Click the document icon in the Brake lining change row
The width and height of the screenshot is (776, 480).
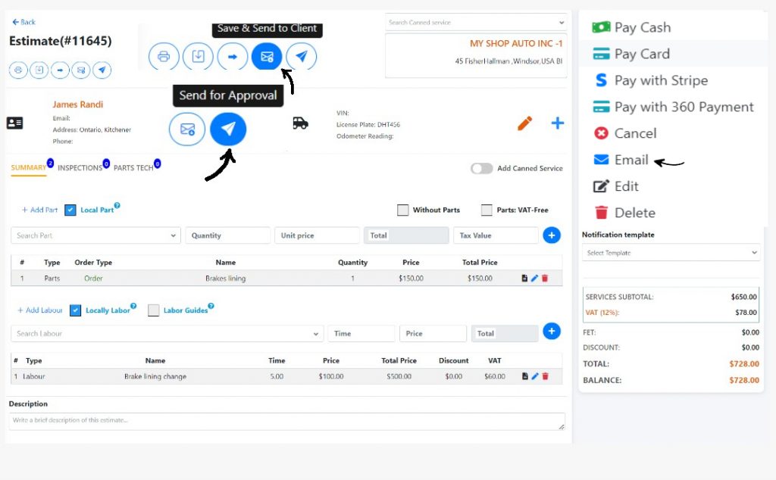click(x=524, y=376)
